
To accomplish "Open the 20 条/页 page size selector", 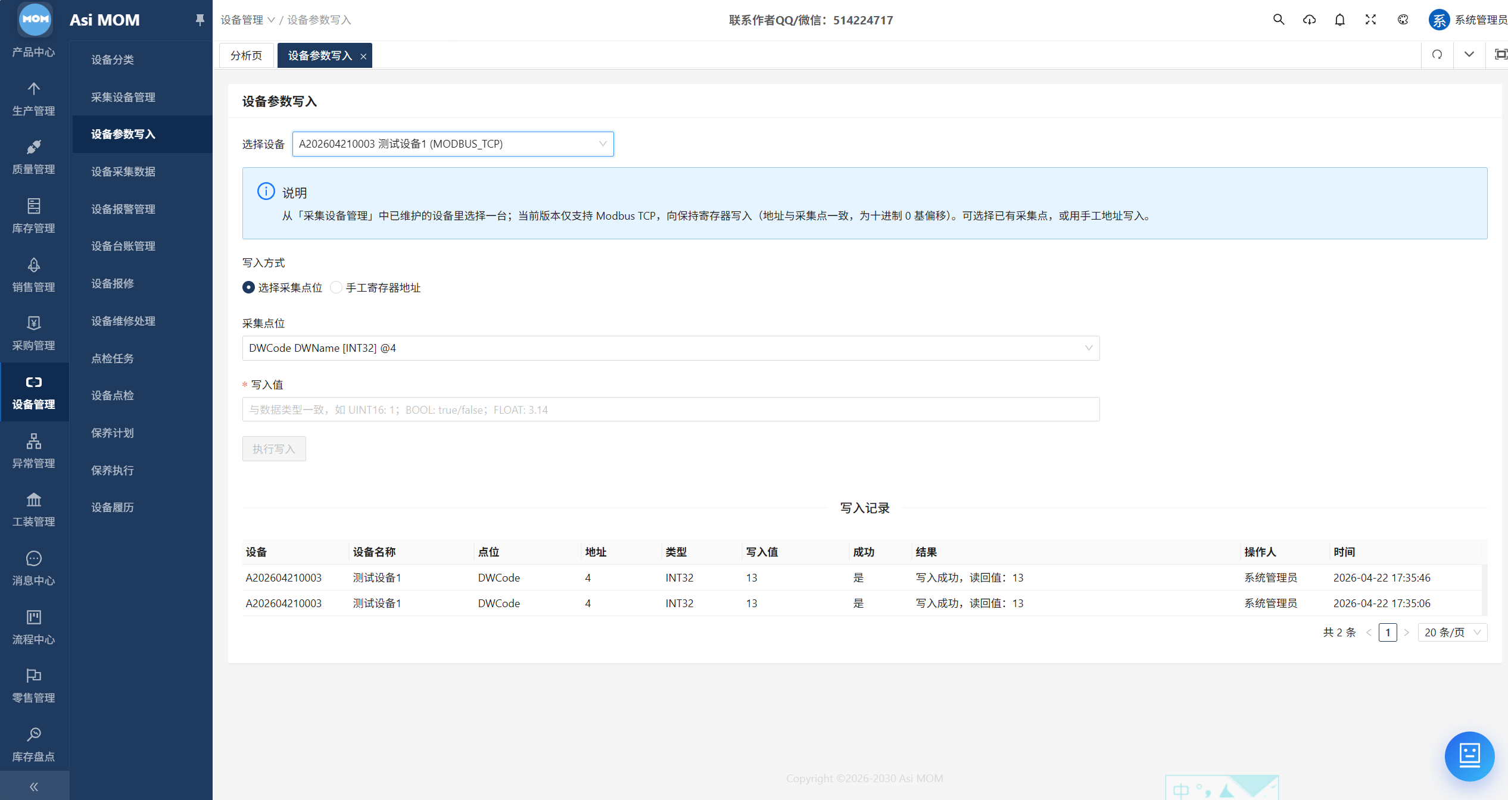I will click(1452, 632).
